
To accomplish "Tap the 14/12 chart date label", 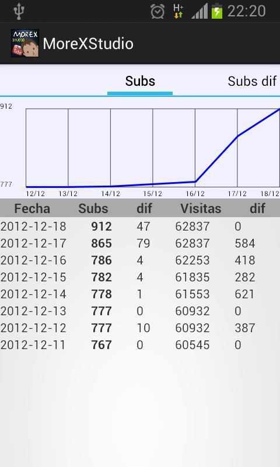I will coord(110,194).
